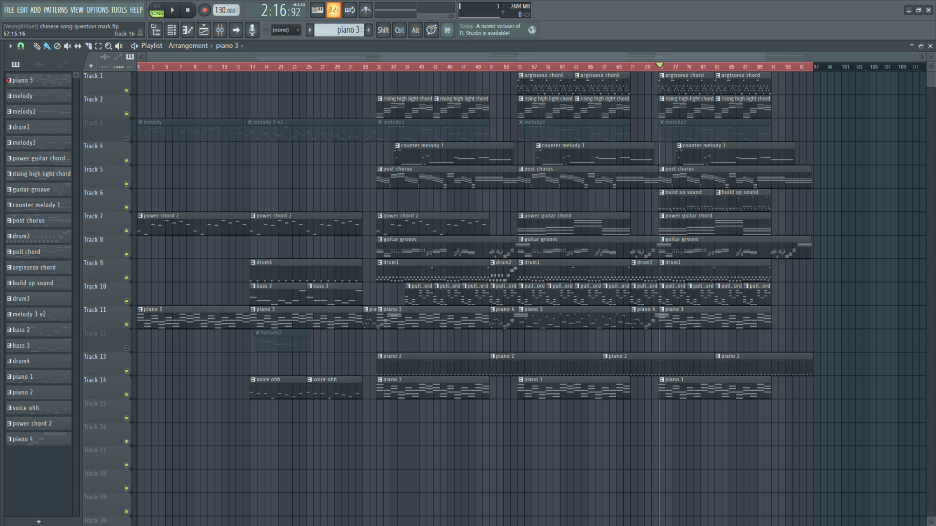Mute Track 5 using its green light

tap(126, 184)
